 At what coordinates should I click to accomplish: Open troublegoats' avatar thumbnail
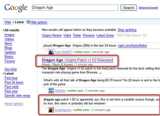tap(51, 110)
